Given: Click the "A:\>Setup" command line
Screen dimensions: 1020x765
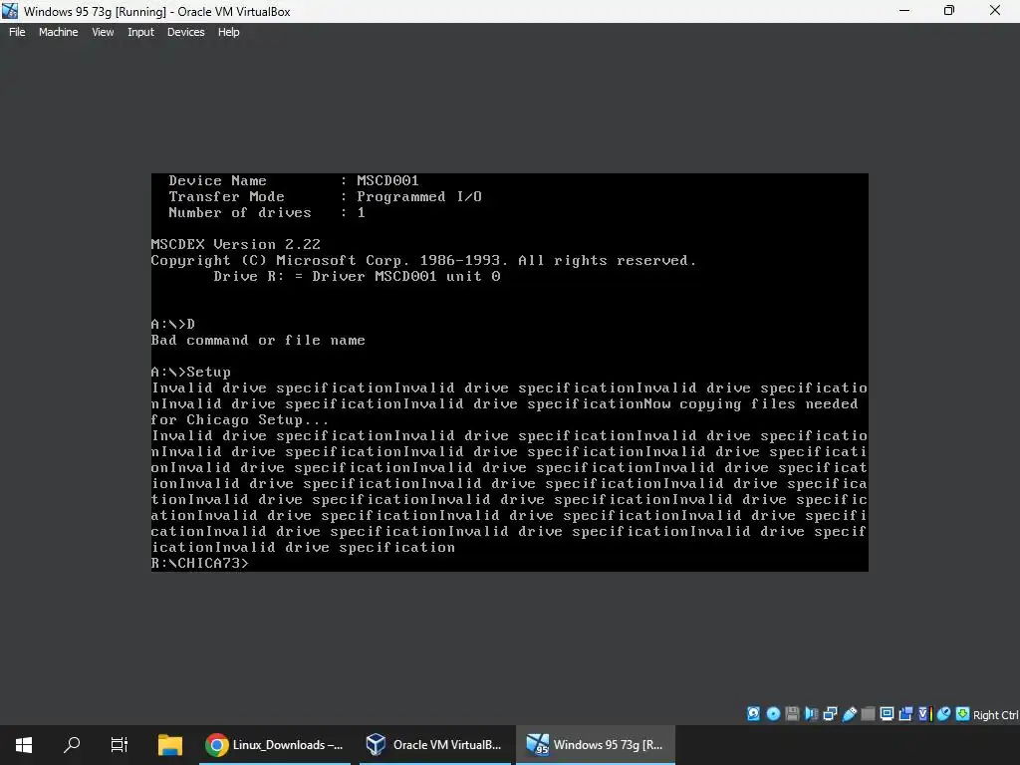Looking at the screenshot, I should point(190,373).
